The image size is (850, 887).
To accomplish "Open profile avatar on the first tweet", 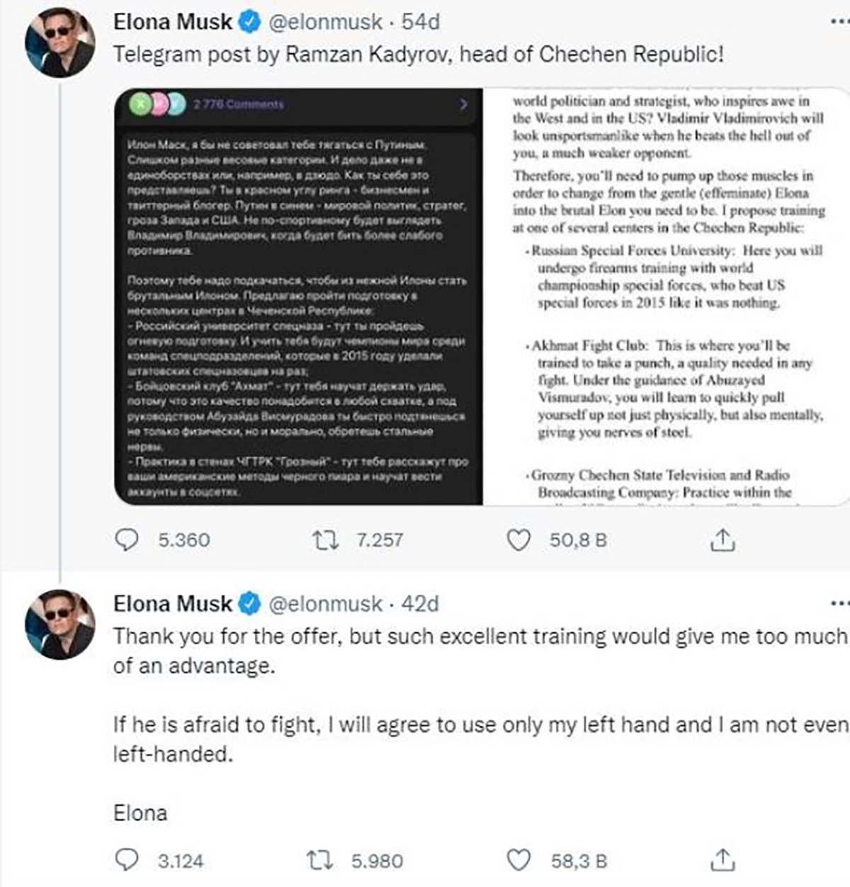I will (x=59, y=42).
